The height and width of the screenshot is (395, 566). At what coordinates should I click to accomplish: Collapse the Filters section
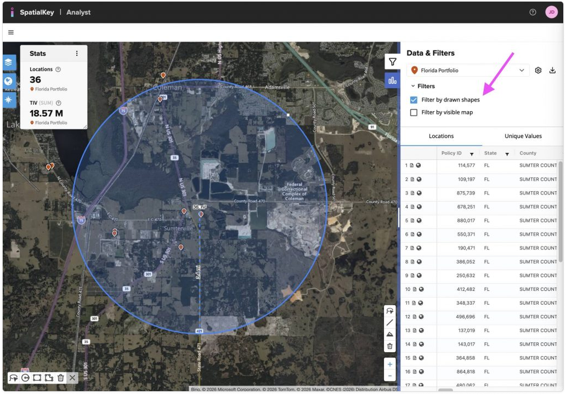413,86
